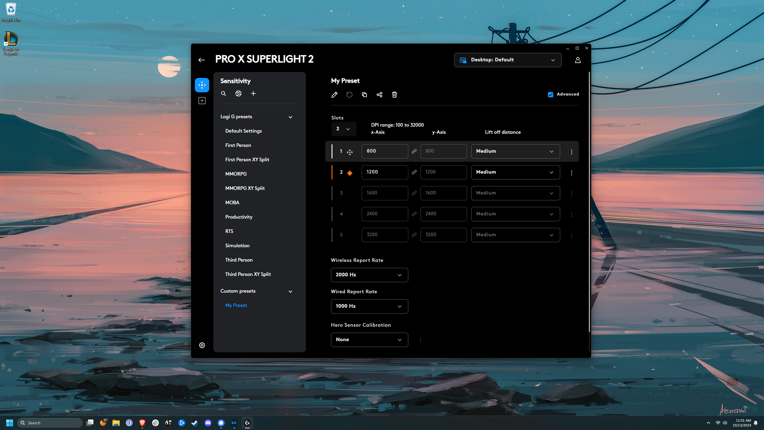
Task: Toggle x/y axis link for slot 2
Action: [x=414, y=172]
